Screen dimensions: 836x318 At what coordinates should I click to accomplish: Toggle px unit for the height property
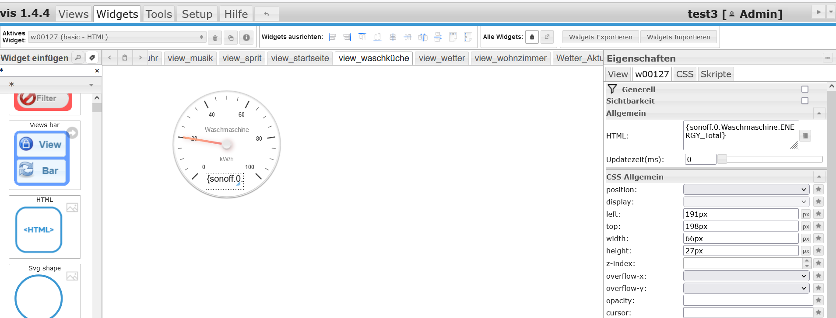pyautogui.click(x=806, y=251)
